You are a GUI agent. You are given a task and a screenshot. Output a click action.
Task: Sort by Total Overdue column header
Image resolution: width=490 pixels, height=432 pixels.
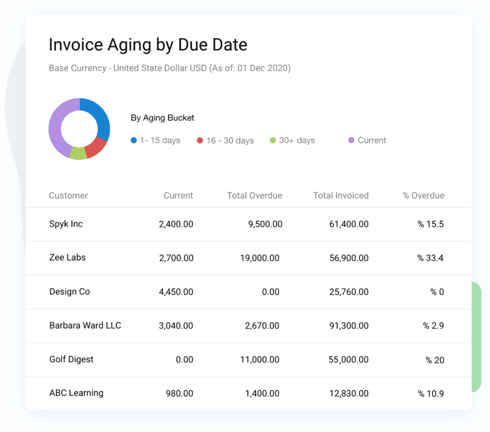pyautogui.click(x=255, y=195)
